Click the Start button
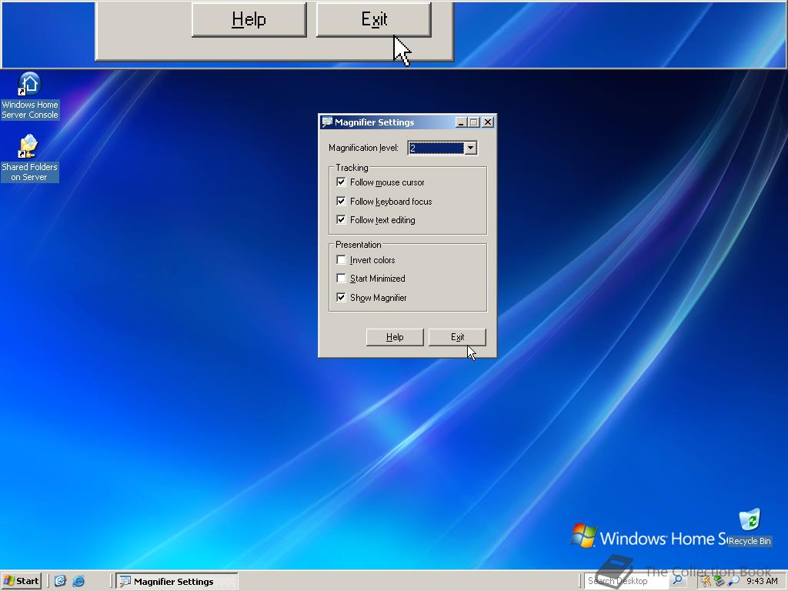 pyautogui.click(x=21, y=581)
